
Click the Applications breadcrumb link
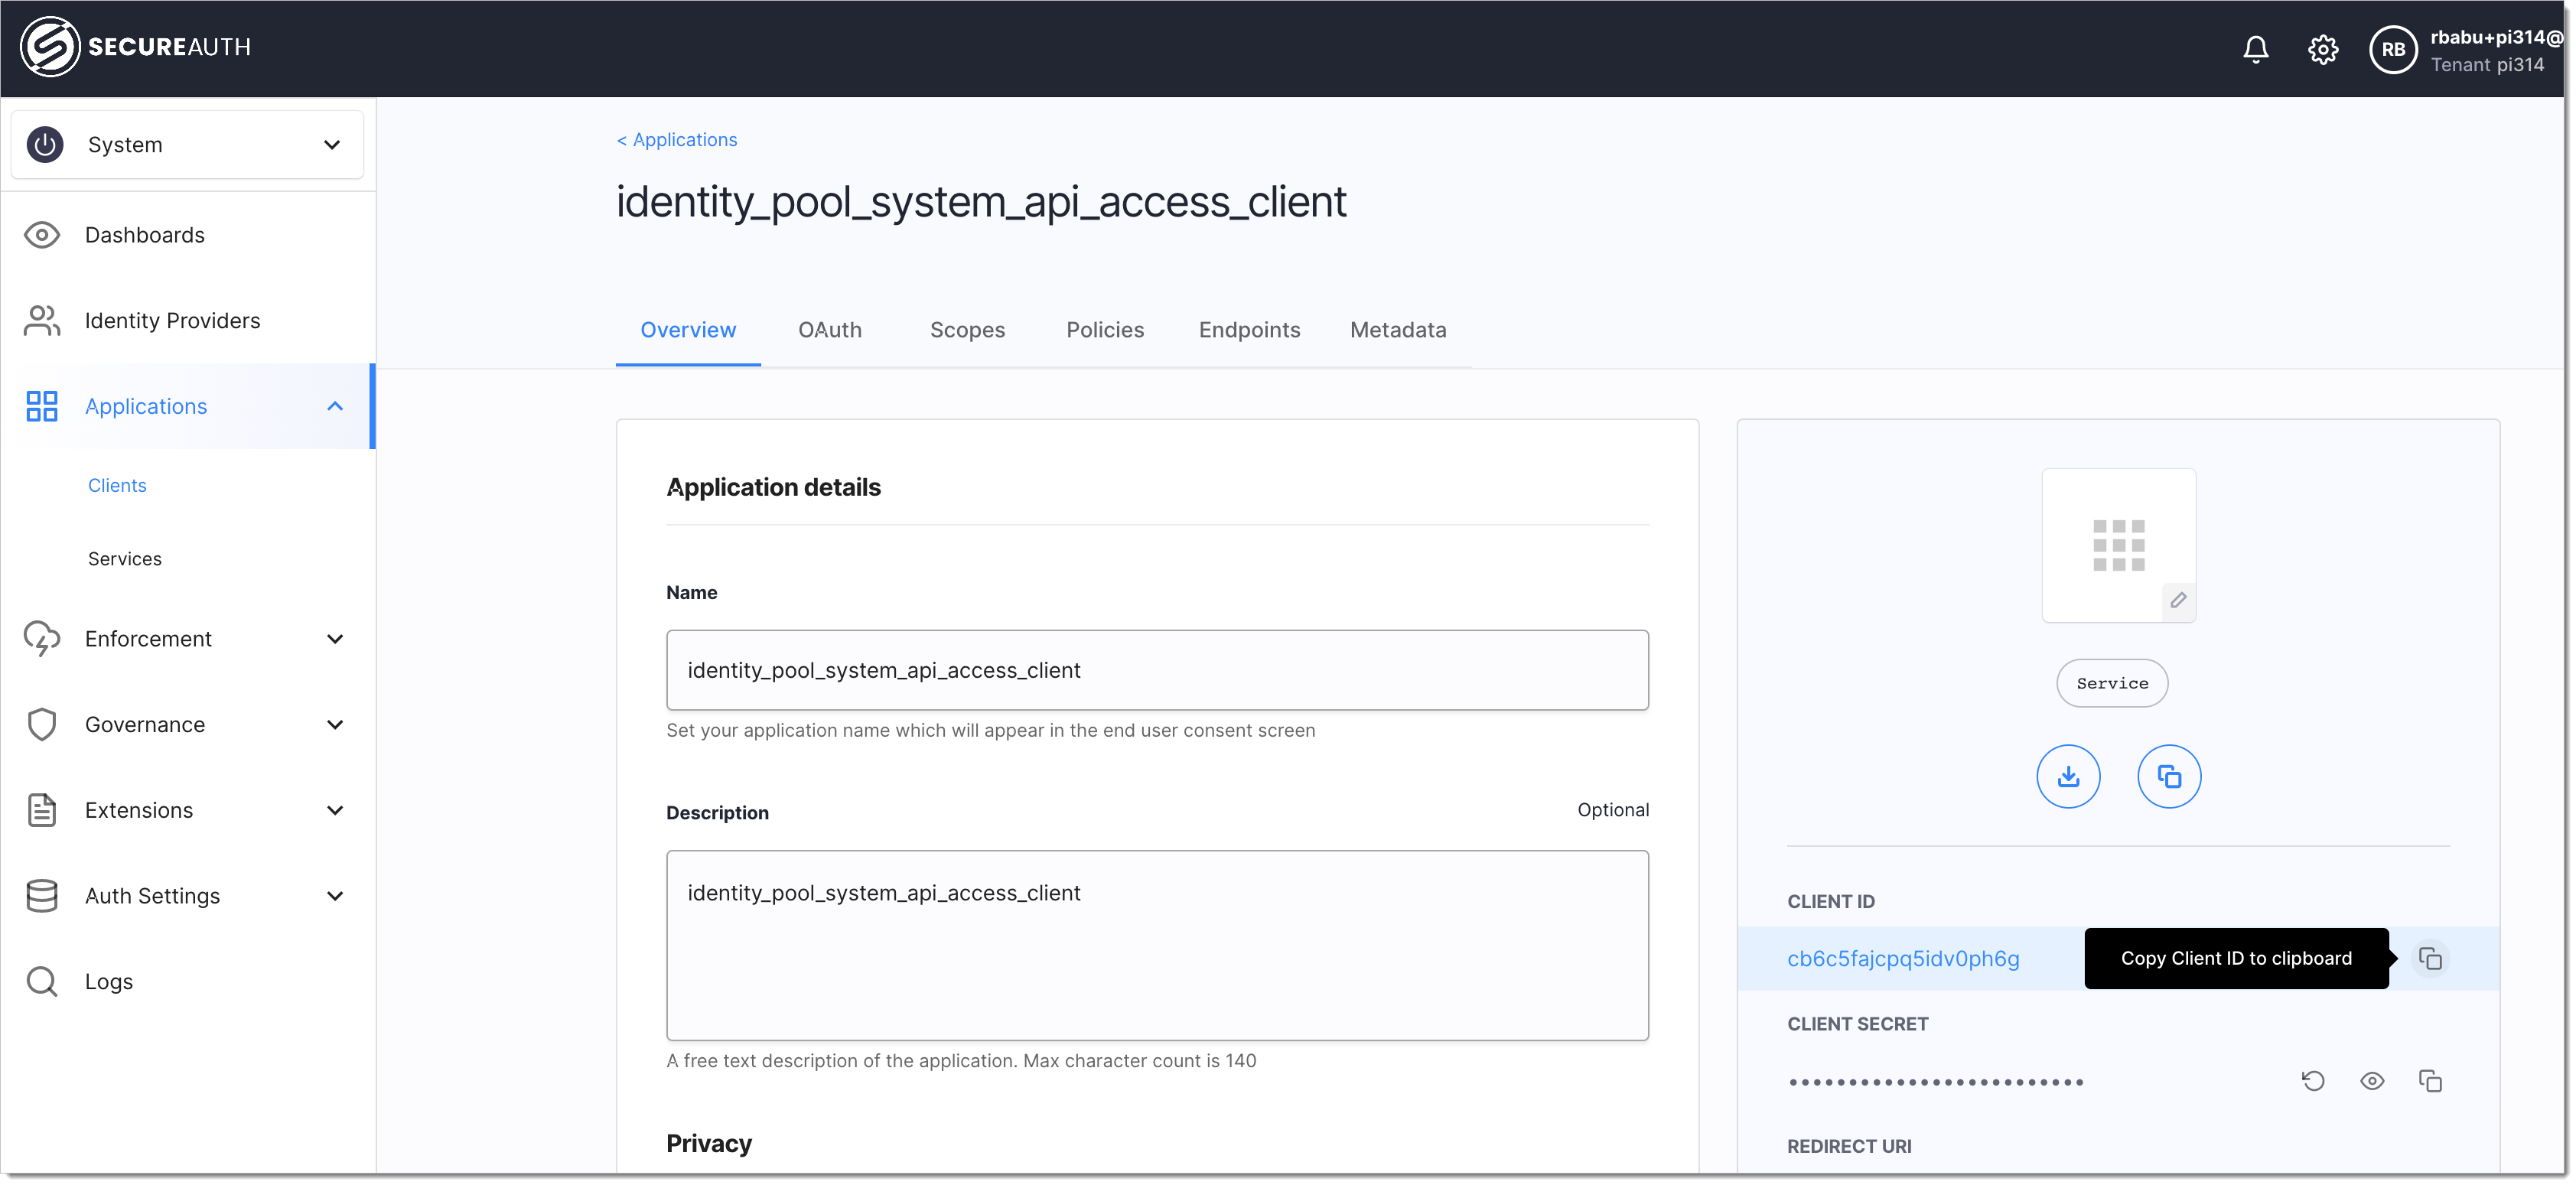[x=677, y=138]
